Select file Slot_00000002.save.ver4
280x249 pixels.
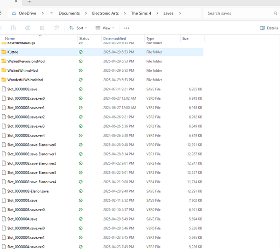26,135
